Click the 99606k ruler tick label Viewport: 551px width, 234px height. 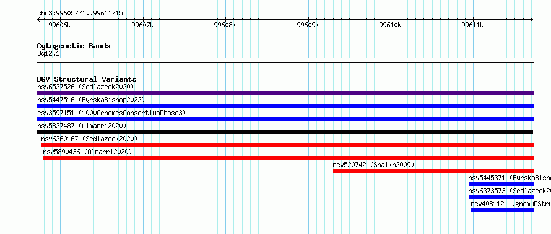pyautogui.click(x=59, y=25)
